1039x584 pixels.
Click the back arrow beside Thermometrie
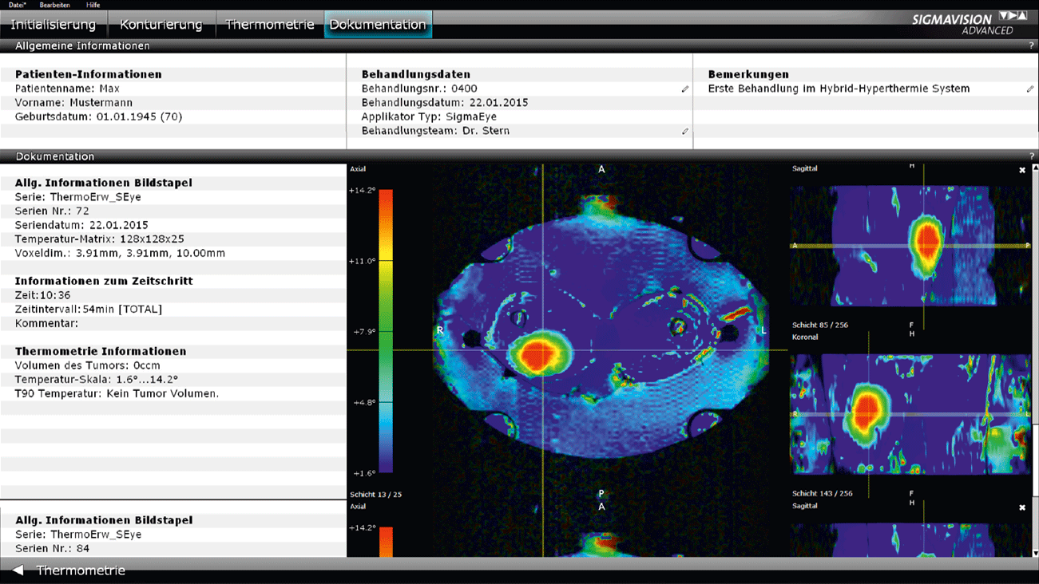[x=18, y=570]
